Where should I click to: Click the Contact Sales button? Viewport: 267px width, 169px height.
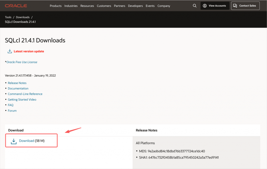(245, 6)
